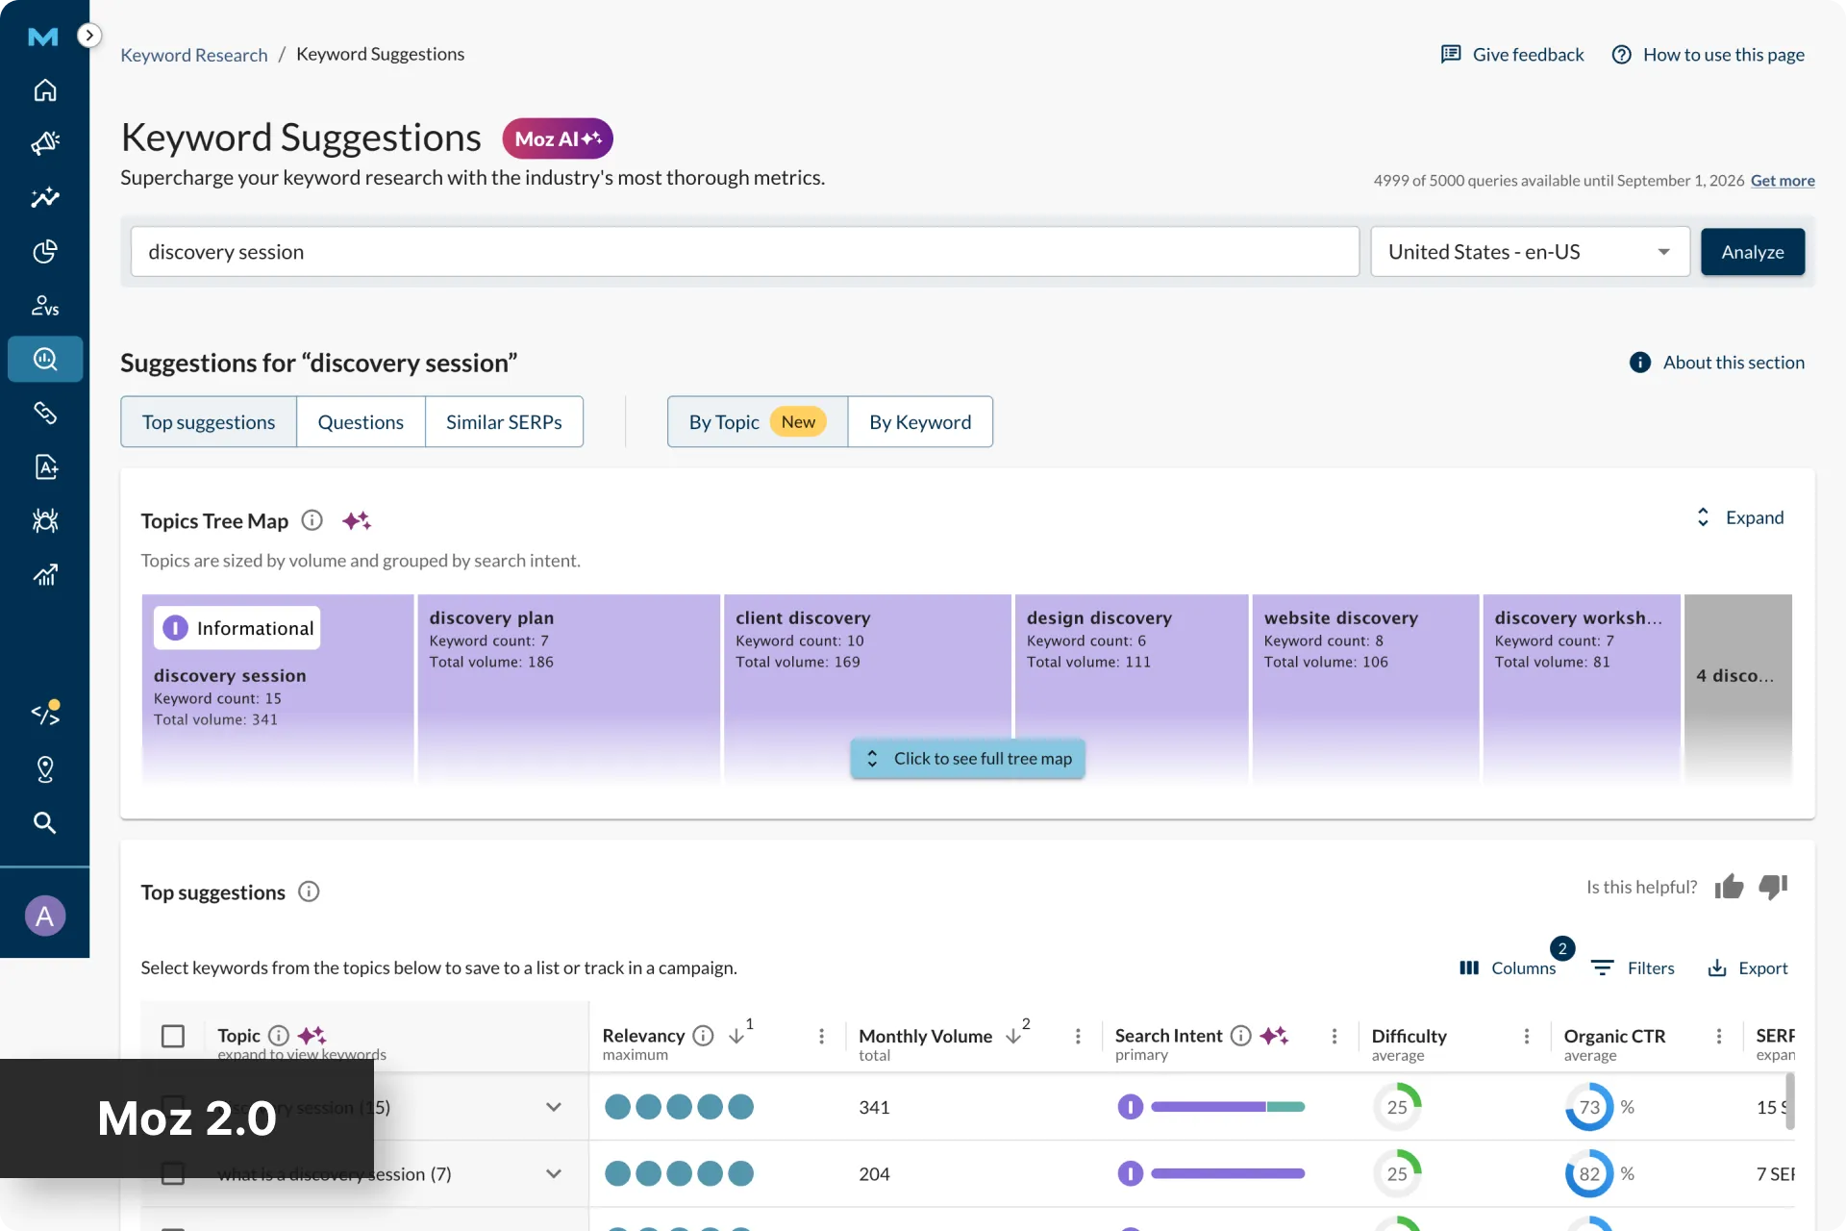Click the thumbs down icon
1846x1231 pixels.
(1773, 887)
